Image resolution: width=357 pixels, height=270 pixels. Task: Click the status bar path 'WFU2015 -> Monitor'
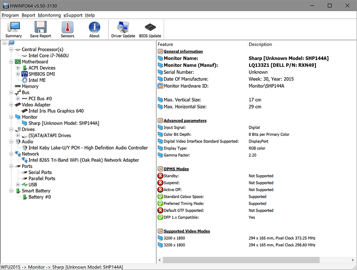[x=23, y=267]
